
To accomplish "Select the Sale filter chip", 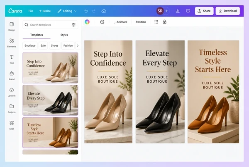I will pyautogui.click(x=43, y=45).
